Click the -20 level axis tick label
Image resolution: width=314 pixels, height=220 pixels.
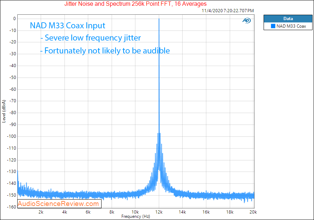tap(13, 42)
